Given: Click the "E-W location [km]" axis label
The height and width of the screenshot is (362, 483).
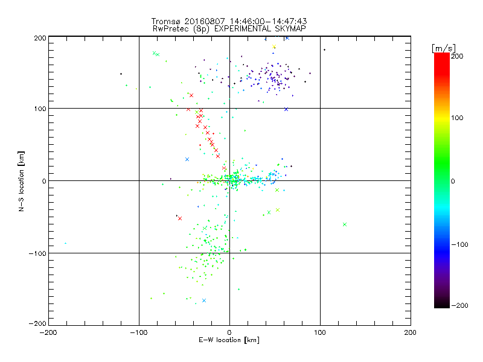Looking at the screenshot, I should (x=229, y=340).
